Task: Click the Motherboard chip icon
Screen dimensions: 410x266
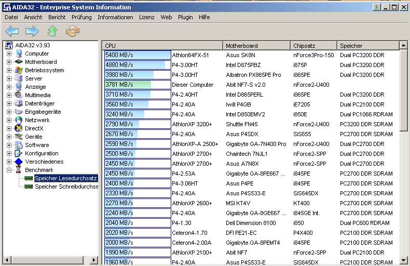Action: coord(19,62)
